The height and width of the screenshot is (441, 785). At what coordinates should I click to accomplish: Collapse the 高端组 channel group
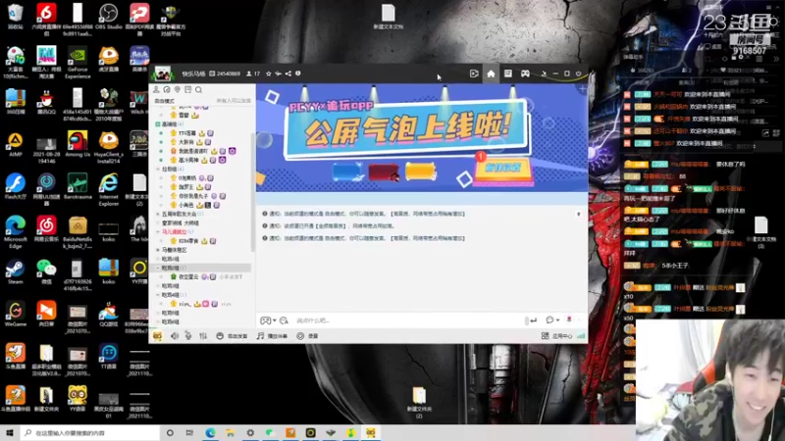(x=158, y=124)
